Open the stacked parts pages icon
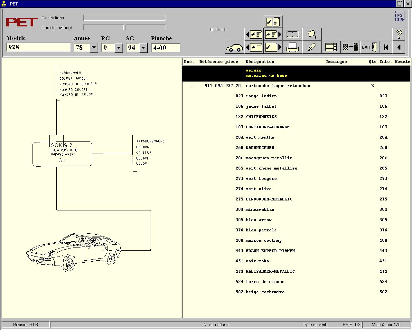Image resolution: width=412 pixels, height=330 pixels. click(273, 22)
